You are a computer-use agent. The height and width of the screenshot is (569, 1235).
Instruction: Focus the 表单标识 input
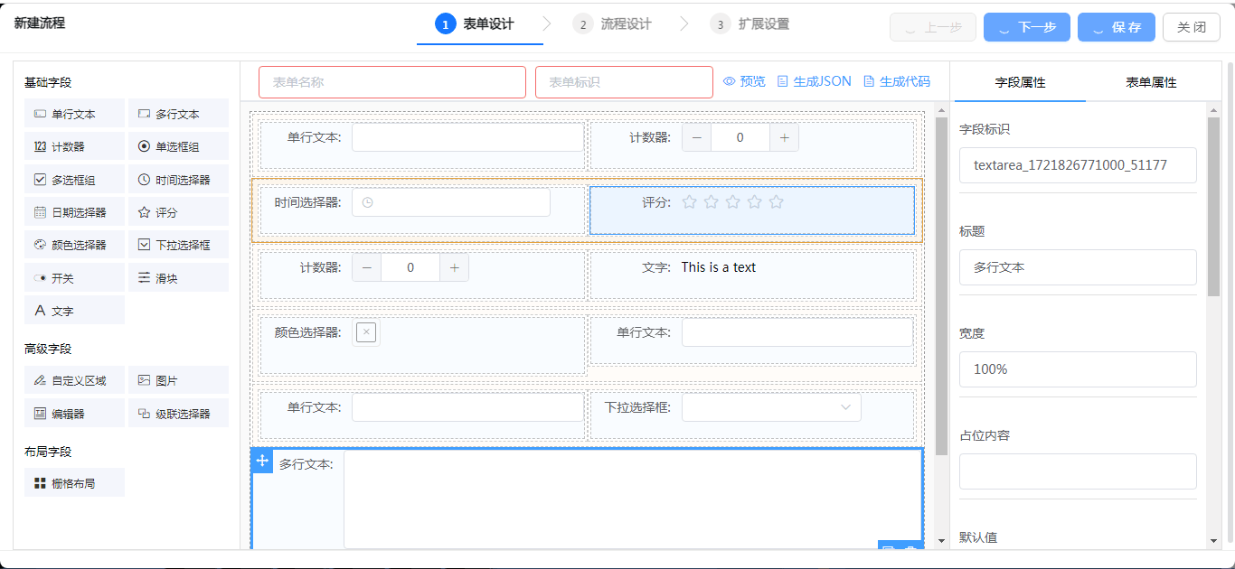624,82
